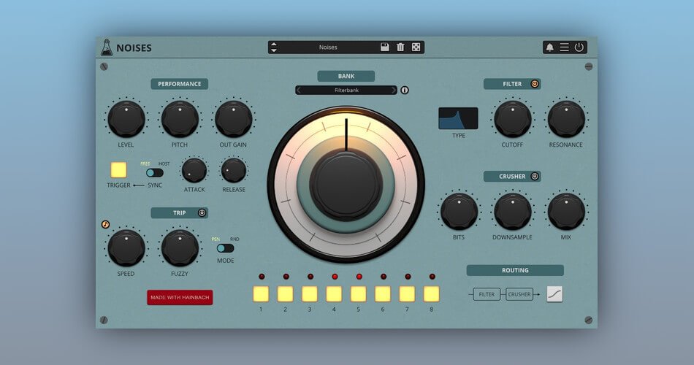
Task: Flip the Pen/Rnd mode switch
Action: (x=225, y=248)
